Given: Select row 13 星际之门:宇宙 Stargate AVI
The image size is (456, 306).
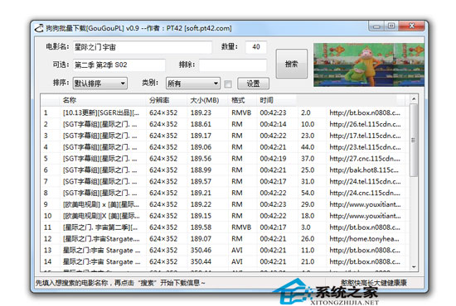Looking at the screenshot, I should click(225, 250).
